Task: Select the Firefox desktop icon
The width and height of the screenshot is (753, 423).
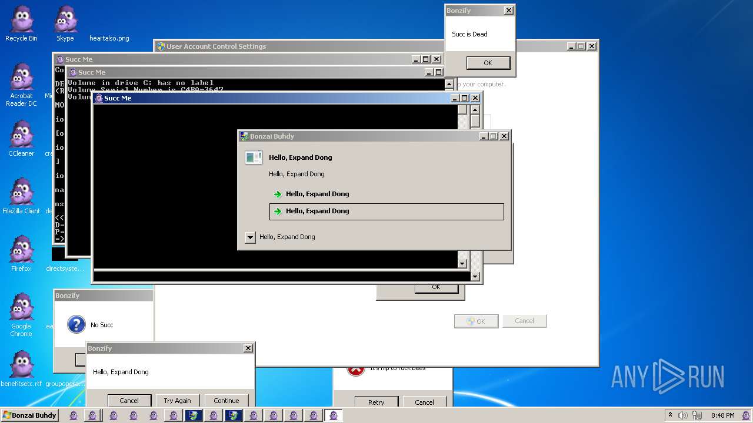Action: pyautogui.click(x=21, y=254)
